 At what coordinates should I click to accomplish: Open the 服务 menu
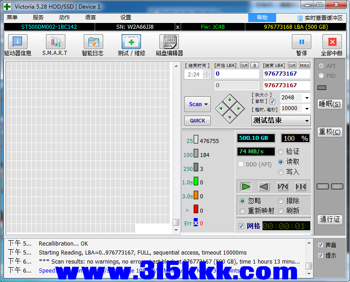pyautogui.click(x=38, y=18)
